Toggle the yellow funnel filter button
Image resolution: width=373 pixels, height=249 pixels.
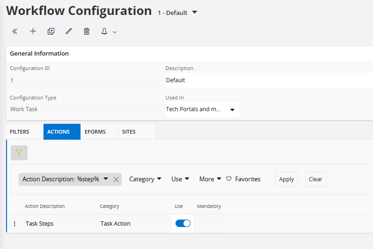(19, 153)
